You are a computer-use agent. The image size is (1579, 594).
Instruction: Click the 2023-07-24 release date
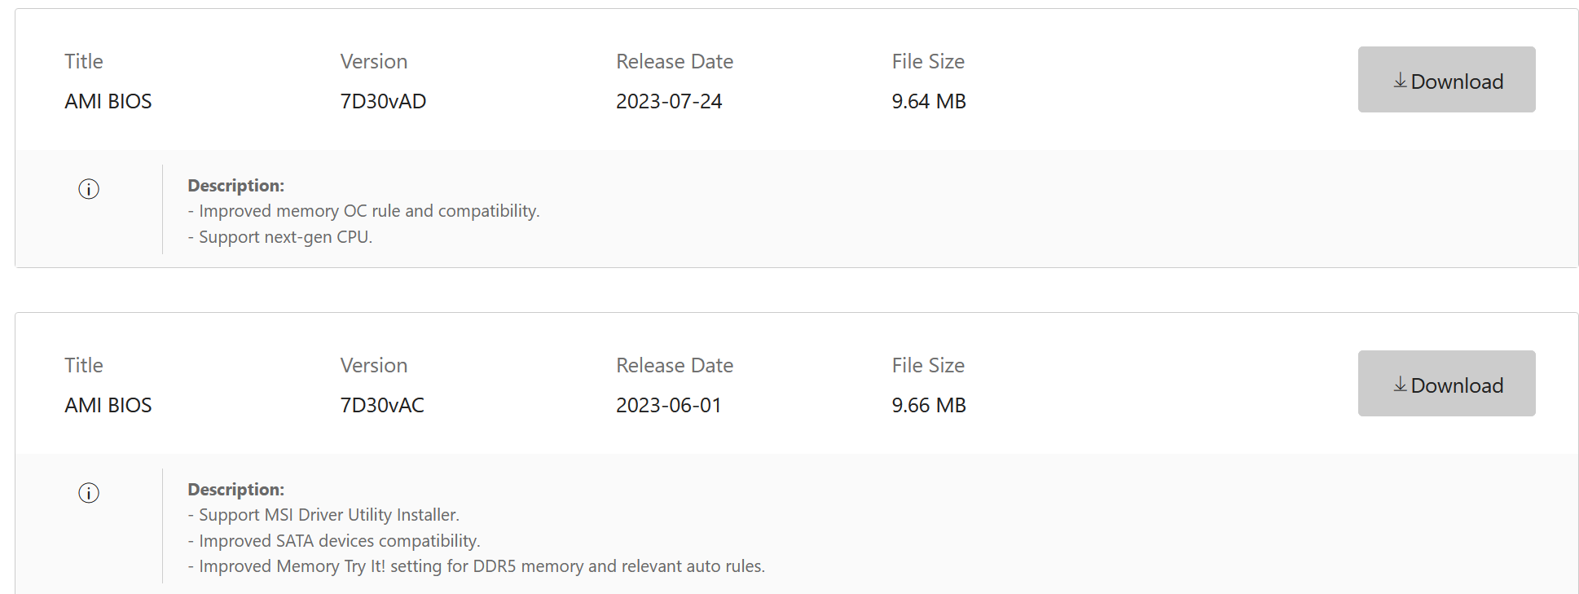tap(669, 102)
